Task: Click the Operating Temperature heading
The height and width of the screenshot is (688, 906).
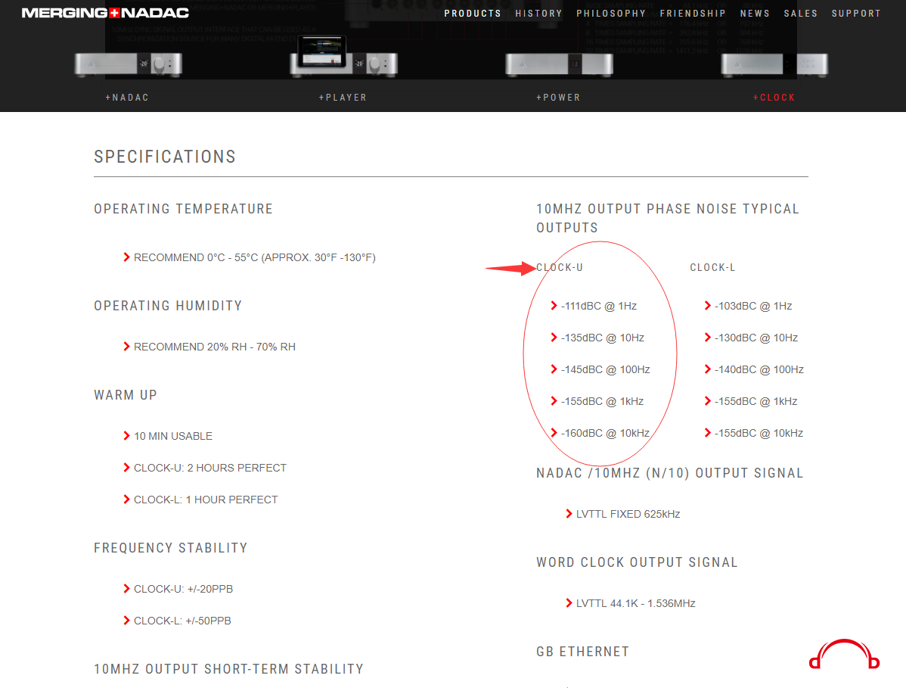Action: pyautogui.click(x=183, y=209)
